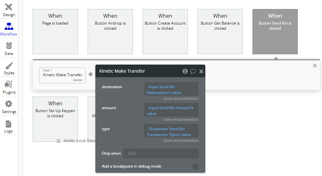Viewport: 322px width, 176px height.
Task: Close the Kinetic Make Transfer popup
Action: pos(201,71)
